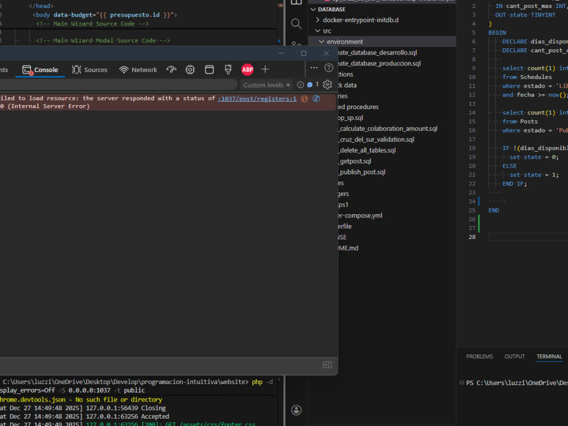Click the circled info icon beside Custom levels
Image resolution: width=568 pixels, height=426 pixels.
point(300,85)
